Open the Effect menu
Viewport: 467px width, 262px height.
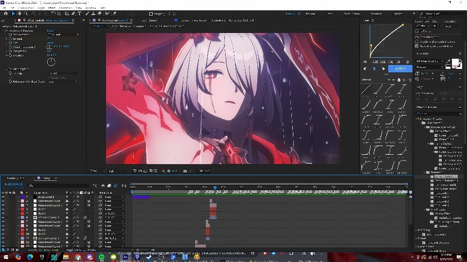(52, 8)
